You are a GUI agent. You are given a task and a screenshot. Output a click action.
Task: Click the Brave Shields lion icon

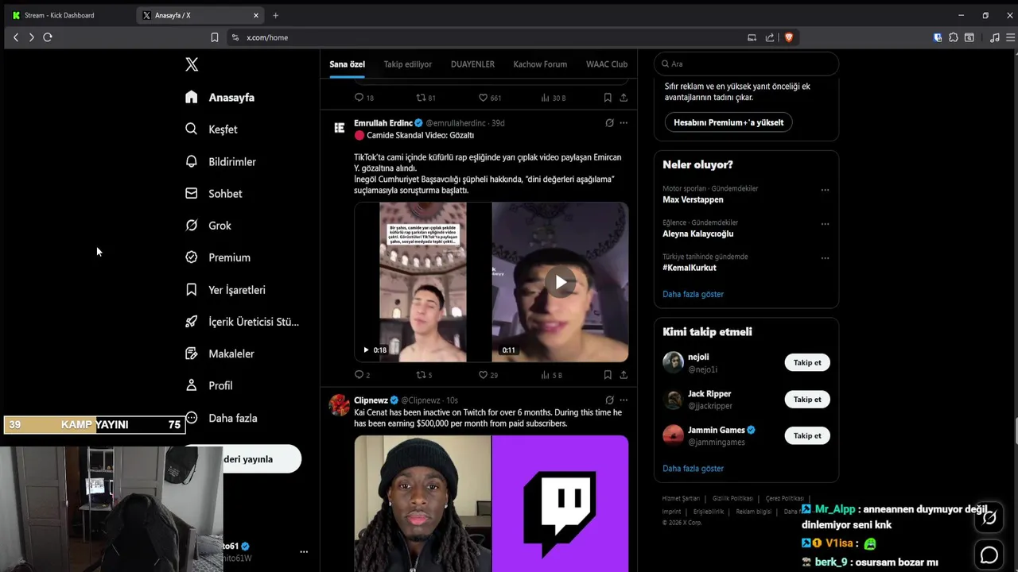(789, 37)
